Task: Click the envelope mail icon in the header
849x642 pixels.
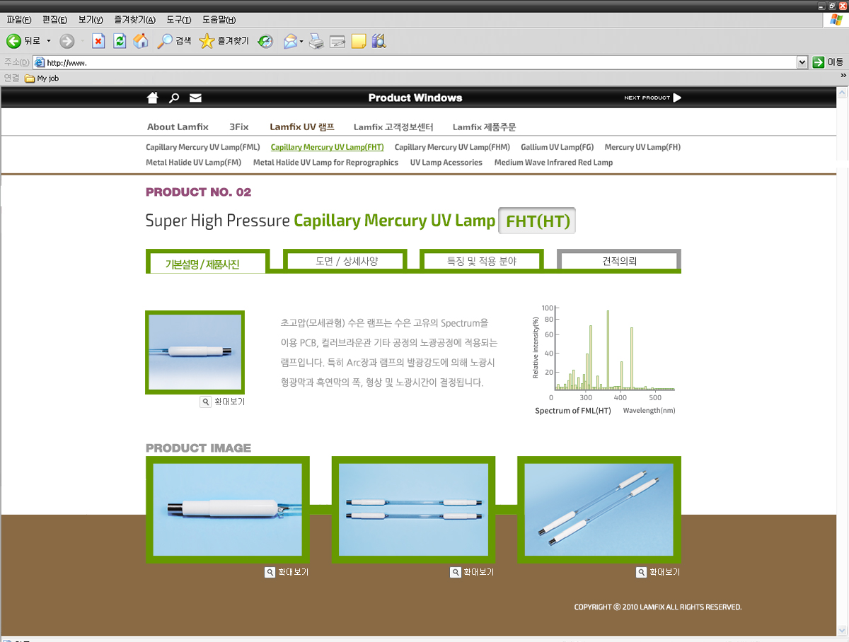Action: pos(195,98)
